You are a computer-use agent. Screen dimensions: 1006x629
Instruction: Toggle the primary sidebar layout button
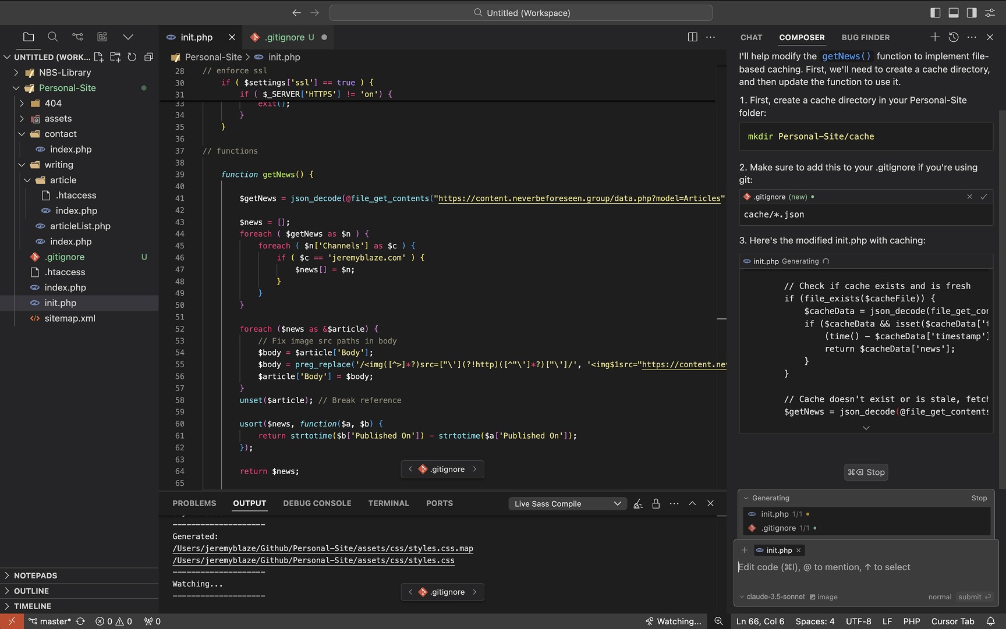tap(935, 13)
